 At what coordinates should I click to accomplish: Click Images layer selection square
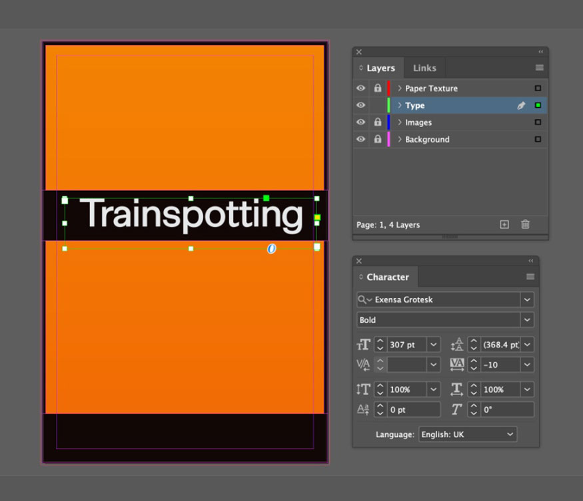[538, 122]
